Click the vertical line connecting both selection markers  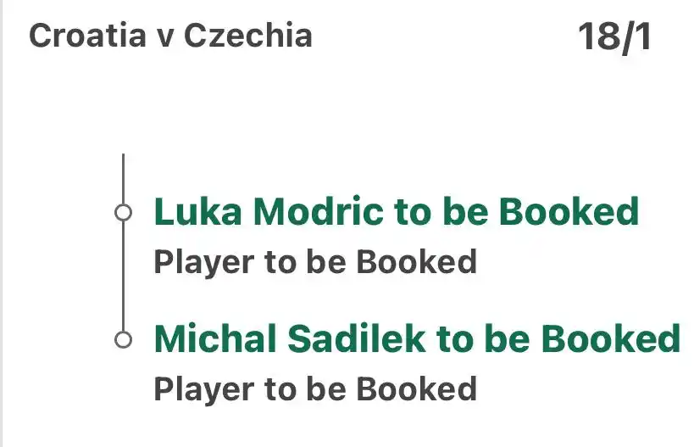tap(123, 276)
